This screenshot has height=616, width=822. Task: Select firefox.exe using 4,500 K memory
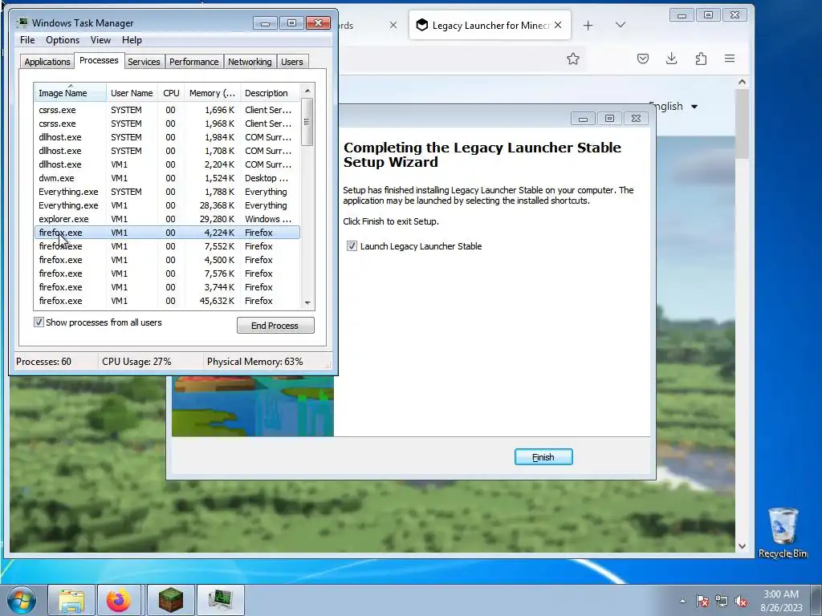coord(167,260)
